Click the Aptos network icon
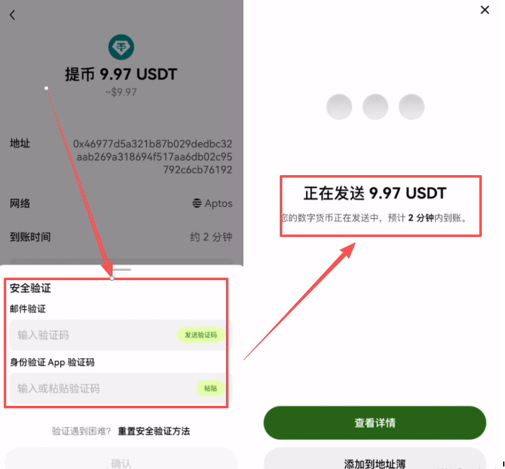Viewport: 505px width, 469px height. [x=196, y=203]
